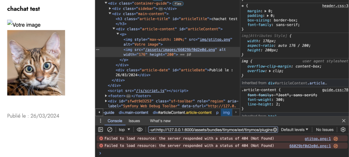This screenshot has height=157, width=349.
Task: Click network icon beside 66029bf0d2e0d.png error
Action: click(335, 146)
